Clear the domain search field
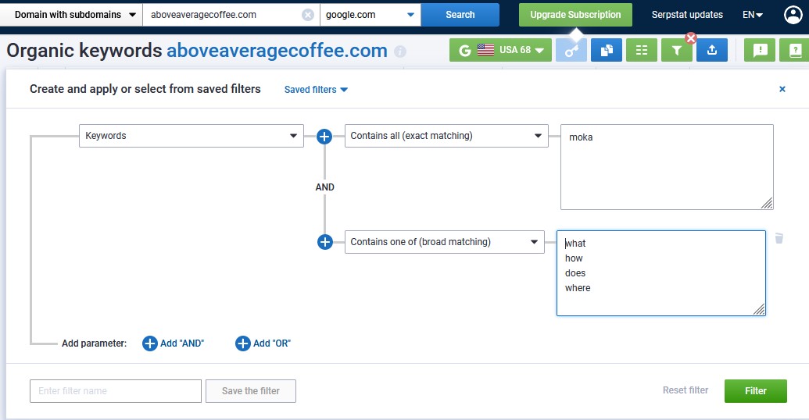809x420 pixels. pyautogui.click(x=308, y=15)
